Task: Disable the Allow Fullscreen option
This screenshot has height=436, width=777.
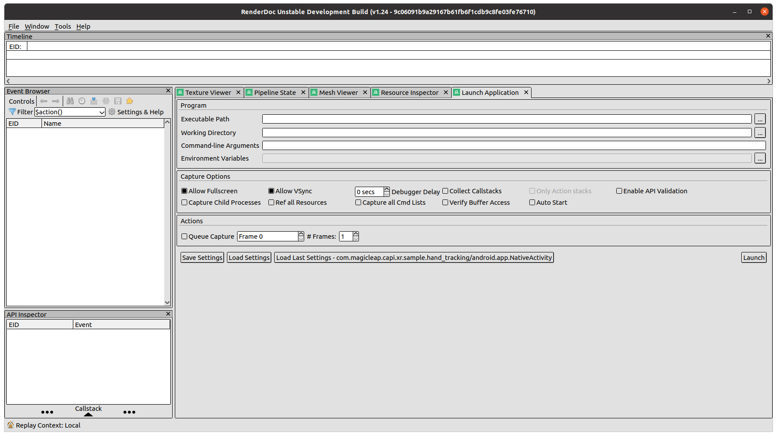Action: 184,191
